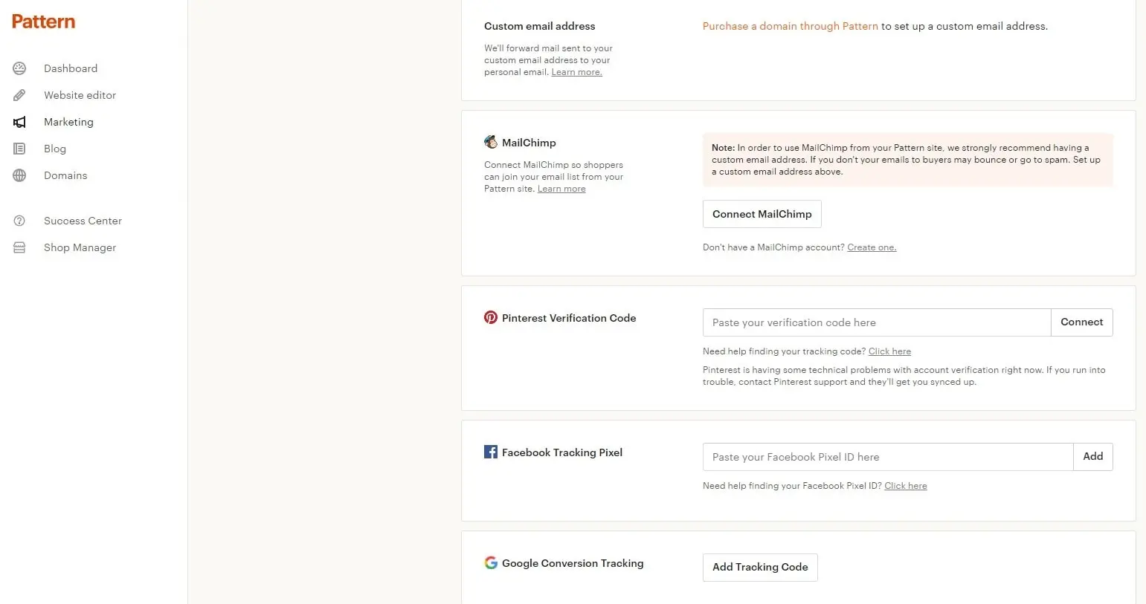Open Purchase a domain through Pattern link

(x=790, y=26)
